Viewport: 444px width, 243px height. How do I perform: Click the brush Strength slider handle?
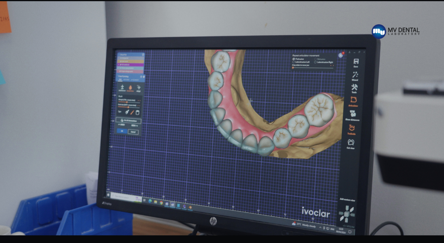pyautogui.click(x=127, y=102)
